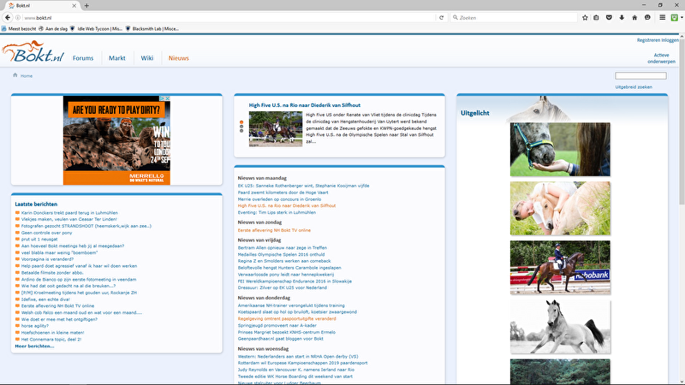Open news 'Regelgeving omtrent paspoortuitgifte veranderd'
Screen dimensions: 685x385
tap(287, 318)
